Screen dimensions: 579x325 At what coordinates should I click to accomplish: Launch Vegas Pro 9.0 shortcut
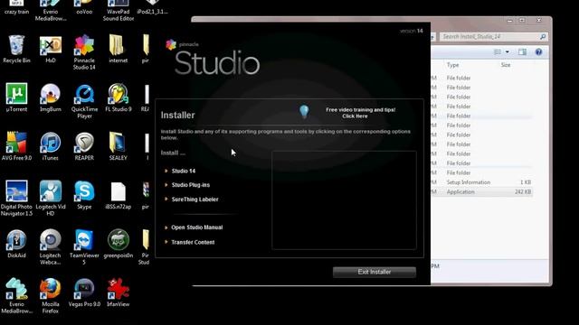[84, 292]
